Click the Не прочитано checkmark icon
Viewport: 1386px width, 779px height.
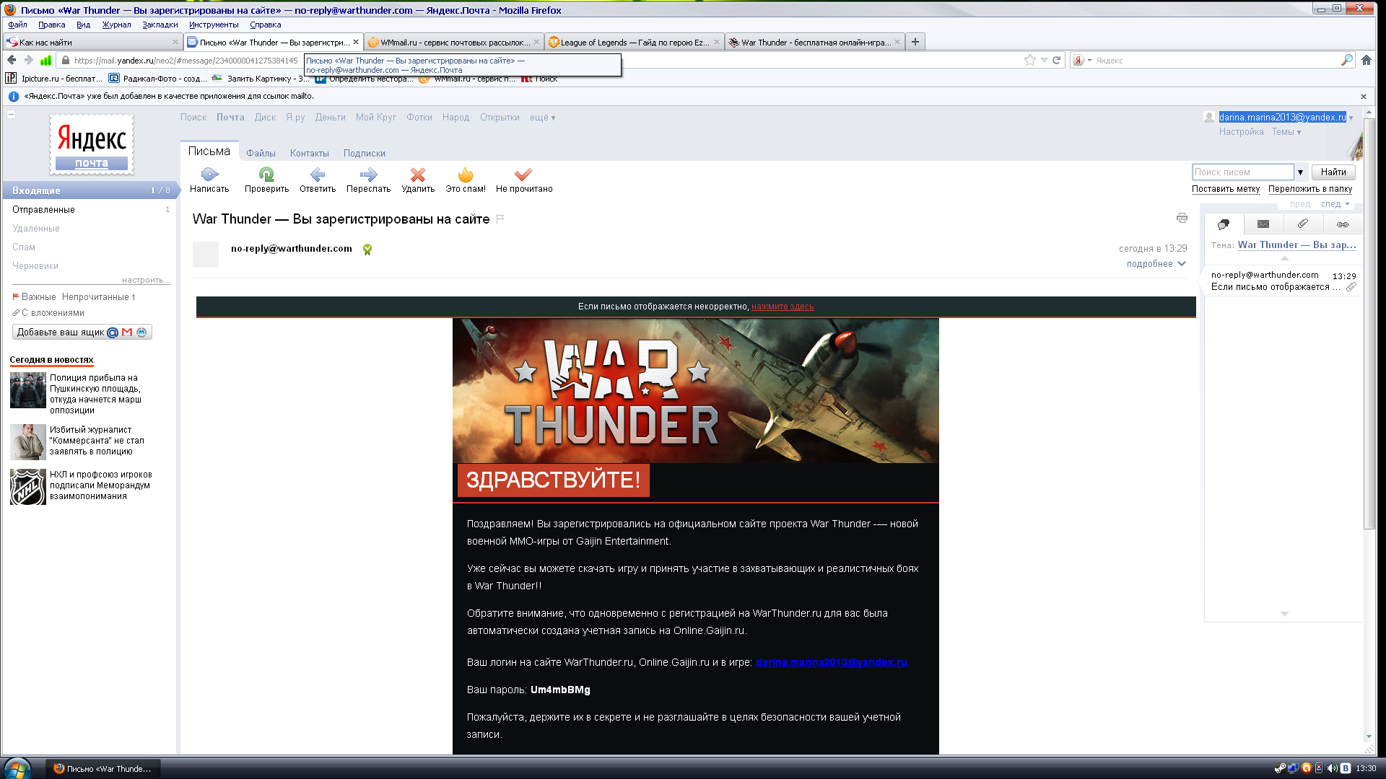coord(523,174)
